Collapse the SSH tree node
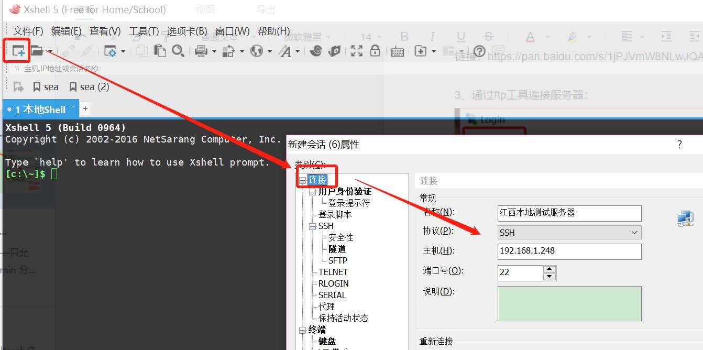The image size is (703, 350). pyautogui.click(x=312, y=226)
